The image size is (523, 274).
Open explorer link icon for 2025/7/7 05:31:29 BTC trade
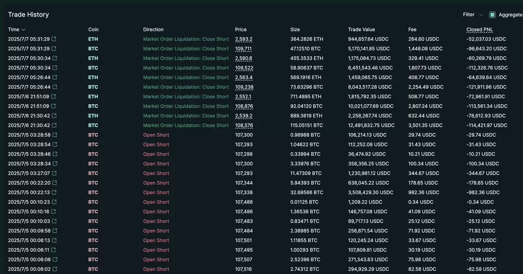pyautogui.click(x=54, y=49)
